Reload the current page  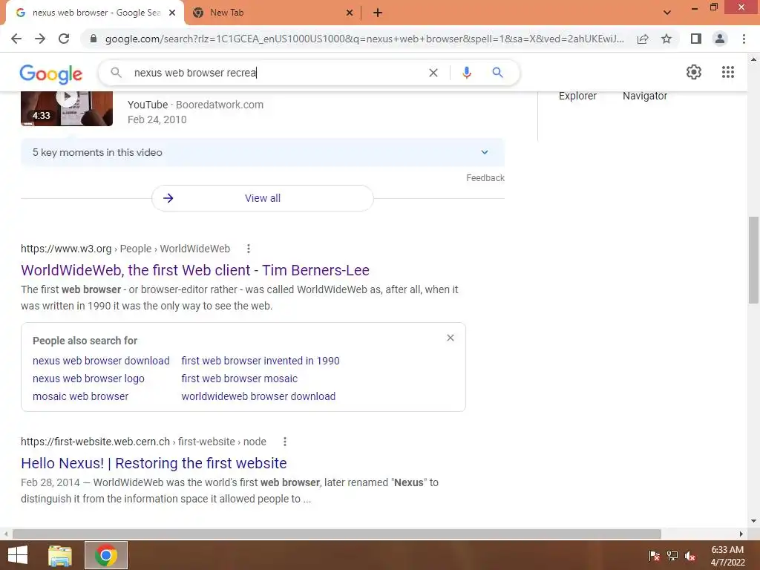pyautogui.click(x=64, y=39)
